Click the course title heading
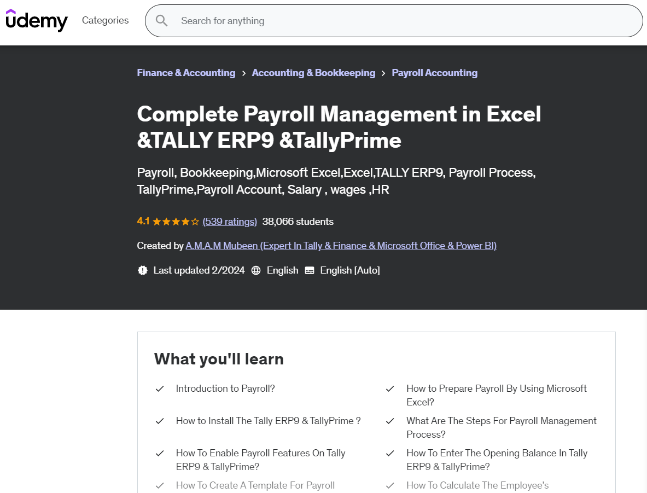Image resolution: width=647 pixels, height=493 pixels. [339, 127]
